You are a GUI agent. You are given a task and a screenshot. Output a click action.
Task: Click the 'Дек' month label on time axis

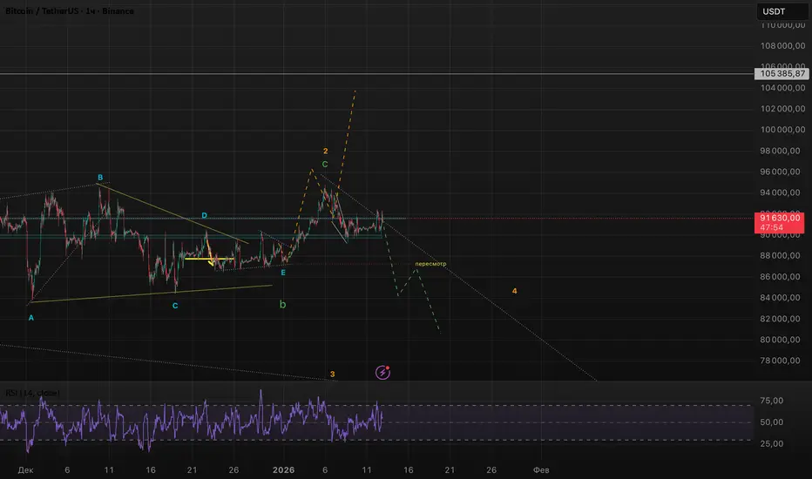[25, 469]
